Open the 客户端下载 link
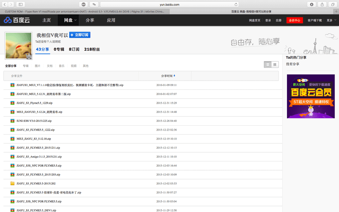This screenshot has width=339, height=212. (315, 20)
